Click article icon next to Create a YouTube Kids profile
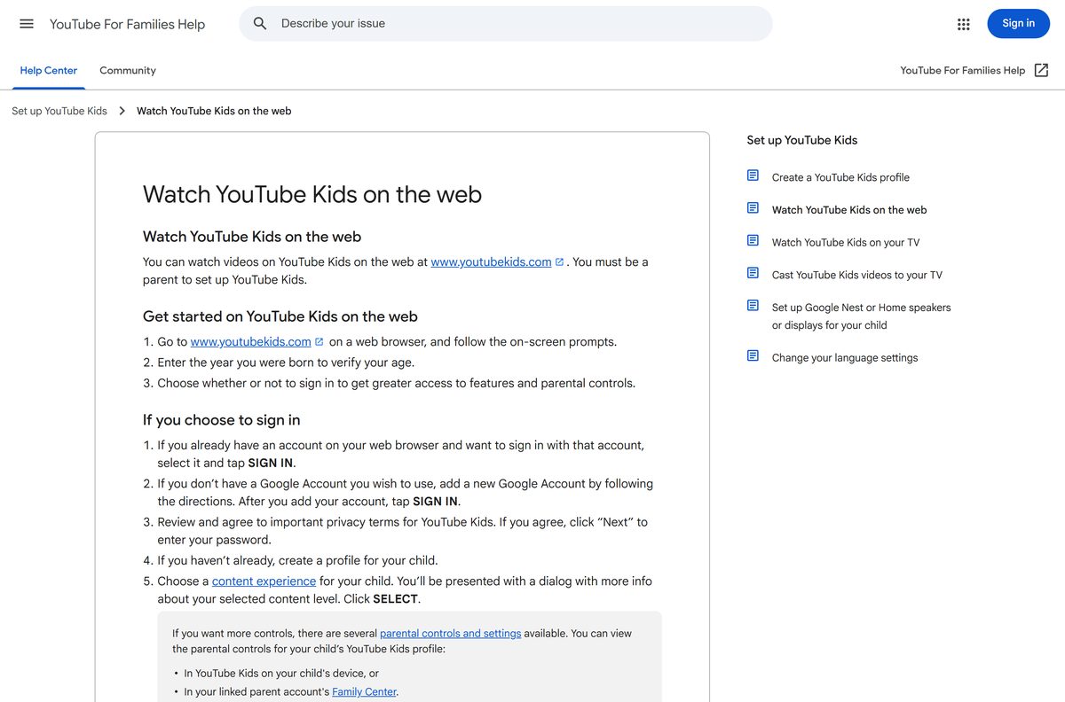 (x=753, y=175)
